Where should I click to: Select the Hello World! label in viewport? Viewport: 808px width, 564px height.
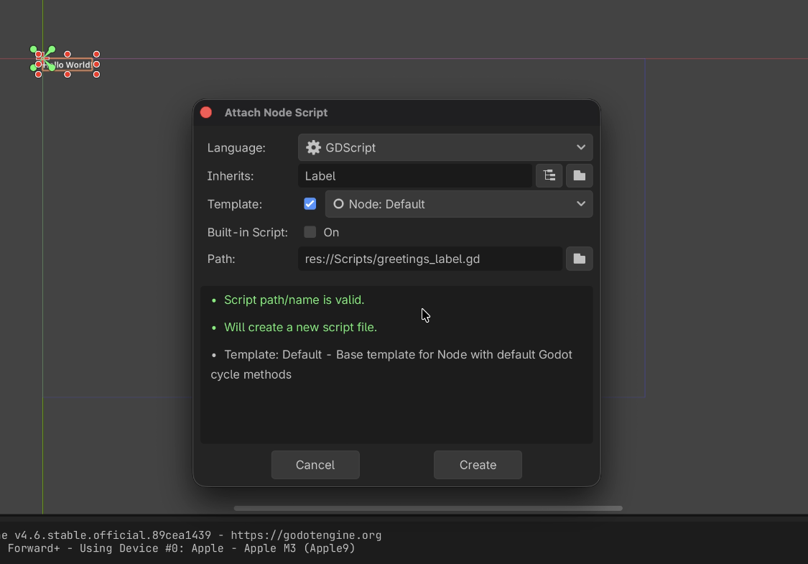tap(72, 65)
